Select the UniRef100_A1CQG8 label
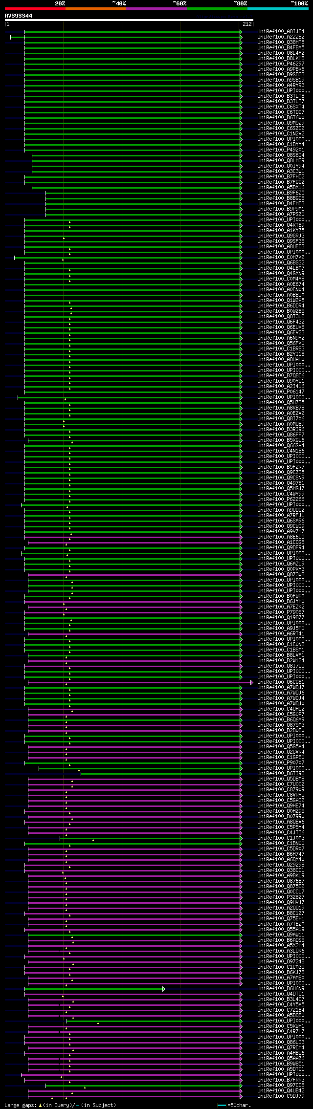Image resolution: width=313 pixels, height=1109 pixels. click(281, 542)
